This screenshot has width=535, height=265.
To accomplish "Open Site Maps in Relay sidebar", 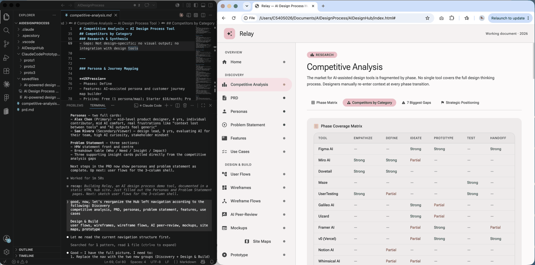I will pos(254,241).
